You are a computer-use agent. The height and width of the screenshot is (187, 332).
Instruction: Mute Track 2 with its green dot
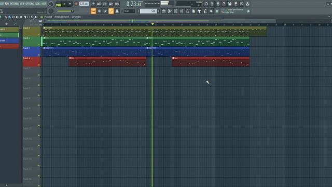[39, 45]
